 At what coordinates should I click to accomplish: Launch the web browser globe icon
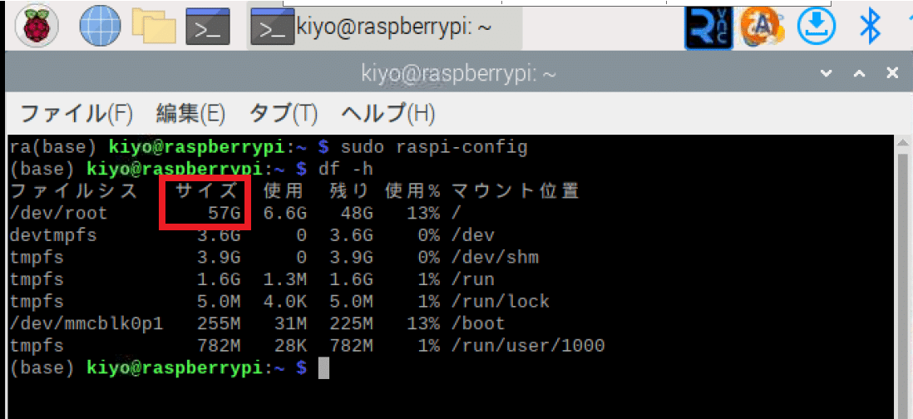coord(100,26)
